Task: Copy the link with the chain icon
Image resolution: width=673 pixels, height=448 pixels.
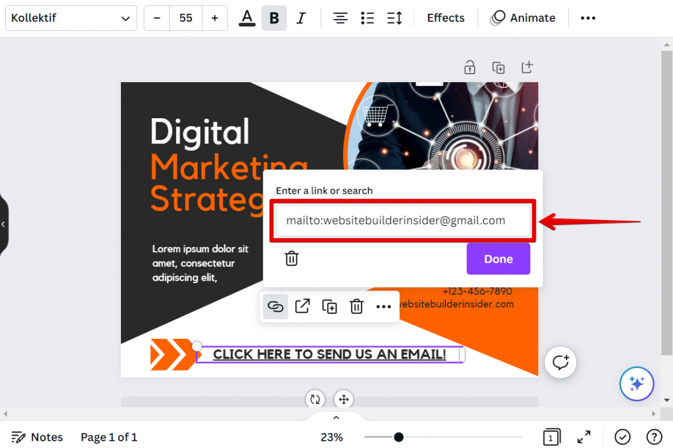Action: click(275, 306)
